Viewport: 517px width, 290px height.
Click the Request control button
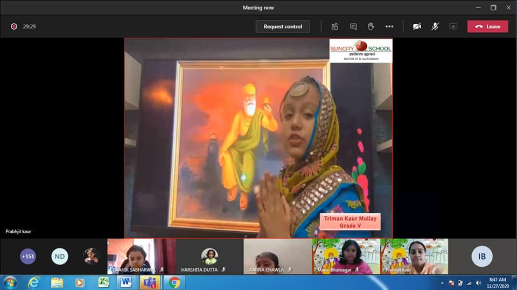(x=283, y=26)
